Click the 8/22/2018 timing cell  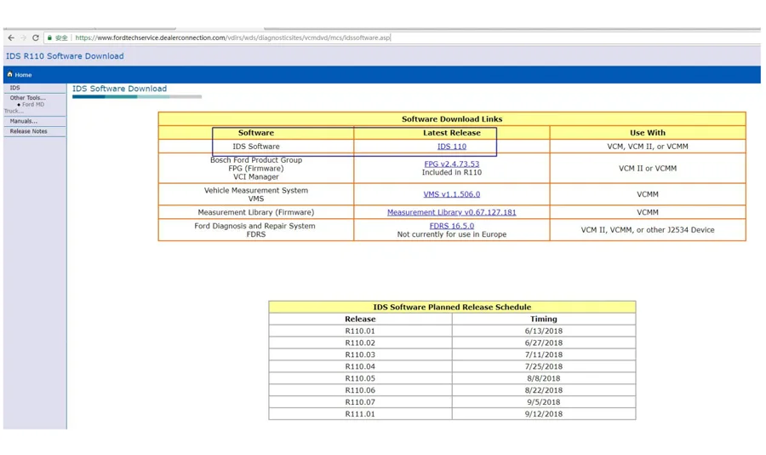544,390
